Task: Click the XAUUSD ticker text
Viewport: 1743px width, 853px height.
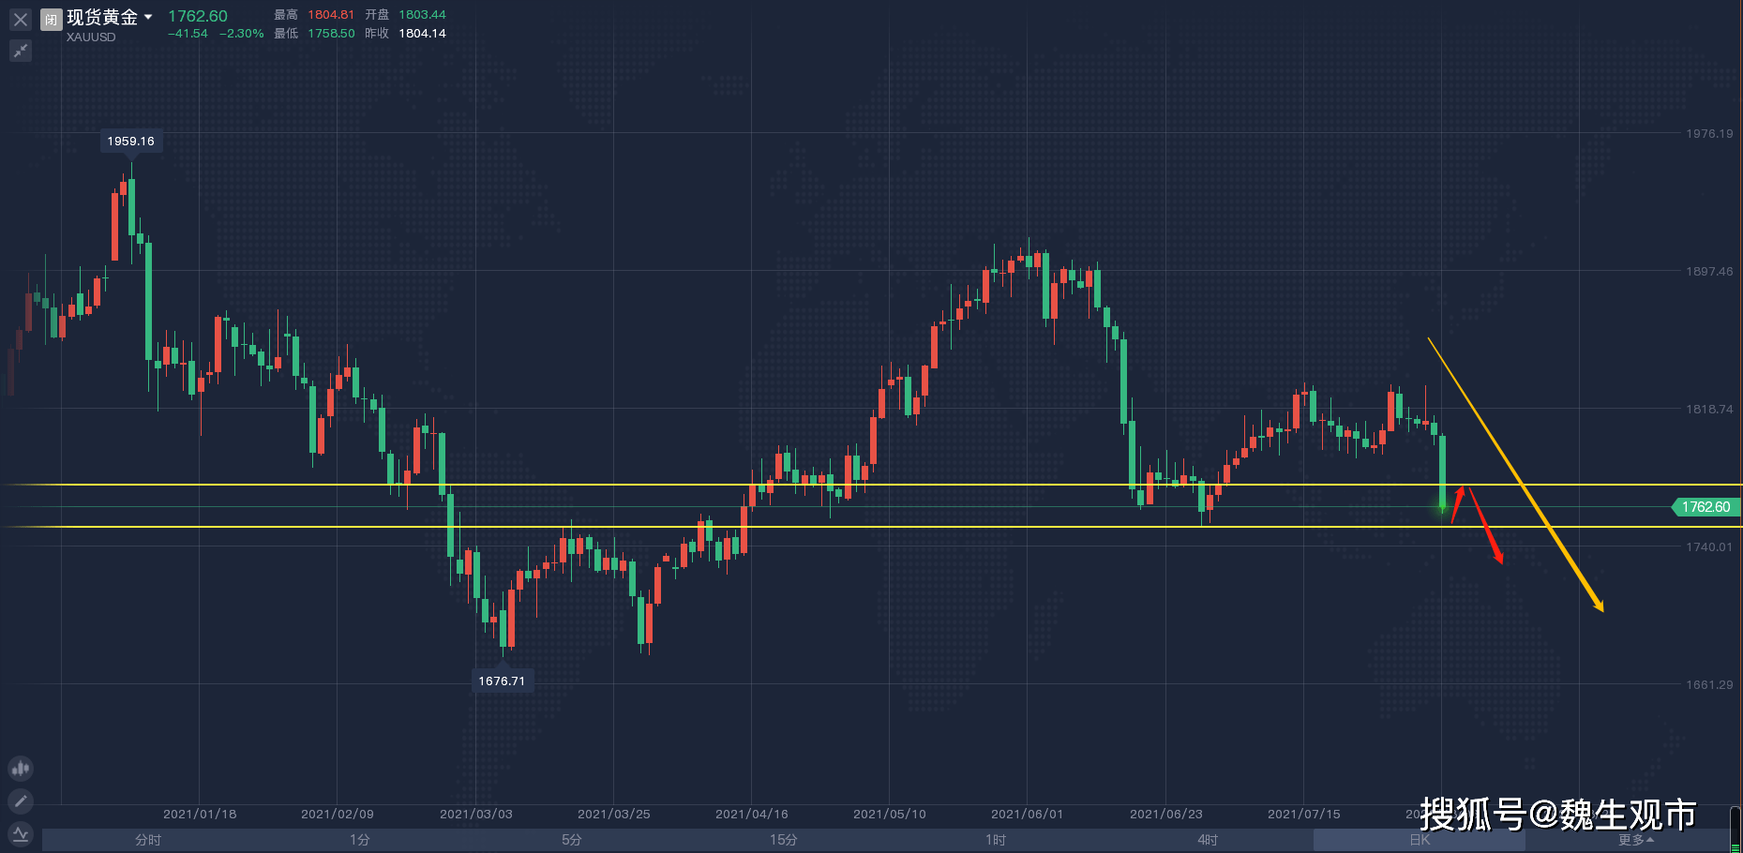Action: pyautogui.click(x=91, y=37)
